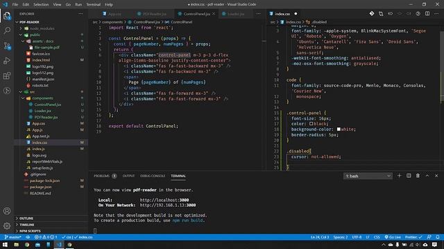
Task: Open the Explorer view in activity bar
Action: coord(7,15)
